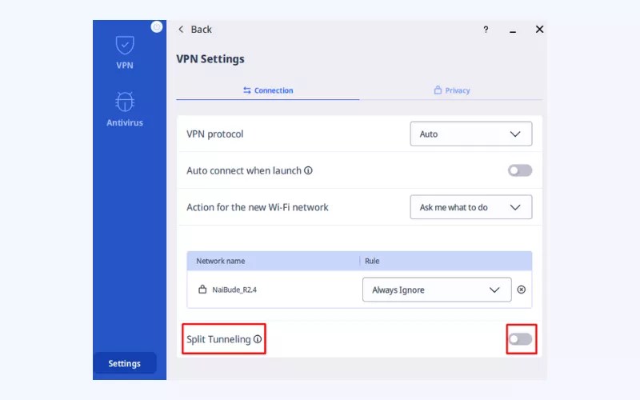Screen dimensions: 640x400
Task: Click the Rule column header
Action: click(x=372, y=261)
